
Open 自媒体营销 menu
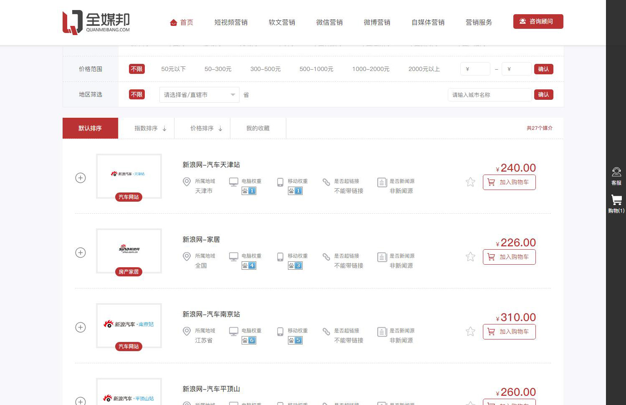click(428, 23)
